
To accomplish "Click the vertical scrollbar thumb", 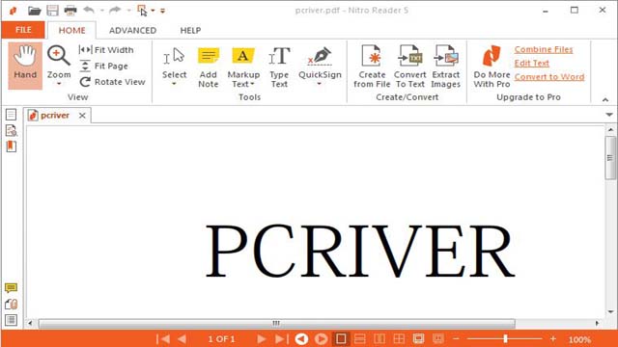I will [x=610, y=158].
